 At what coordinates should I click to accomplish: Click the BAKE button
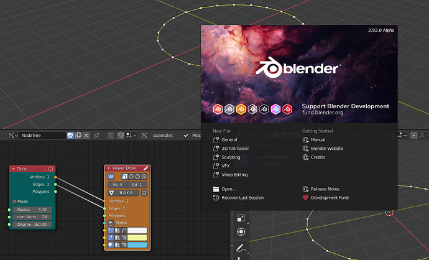click(x=124, y=193)
